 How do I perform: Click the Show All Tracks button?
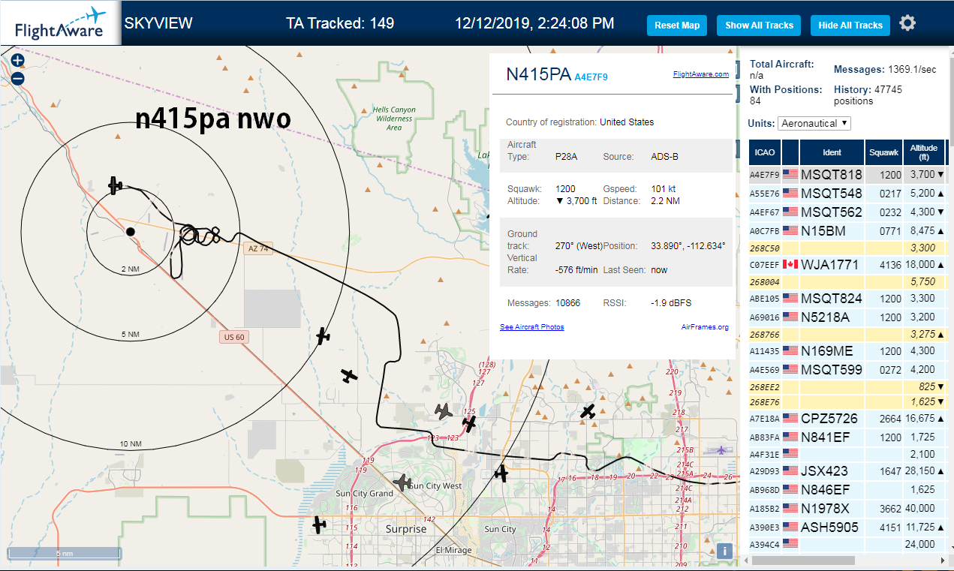(x=759, y=26)
